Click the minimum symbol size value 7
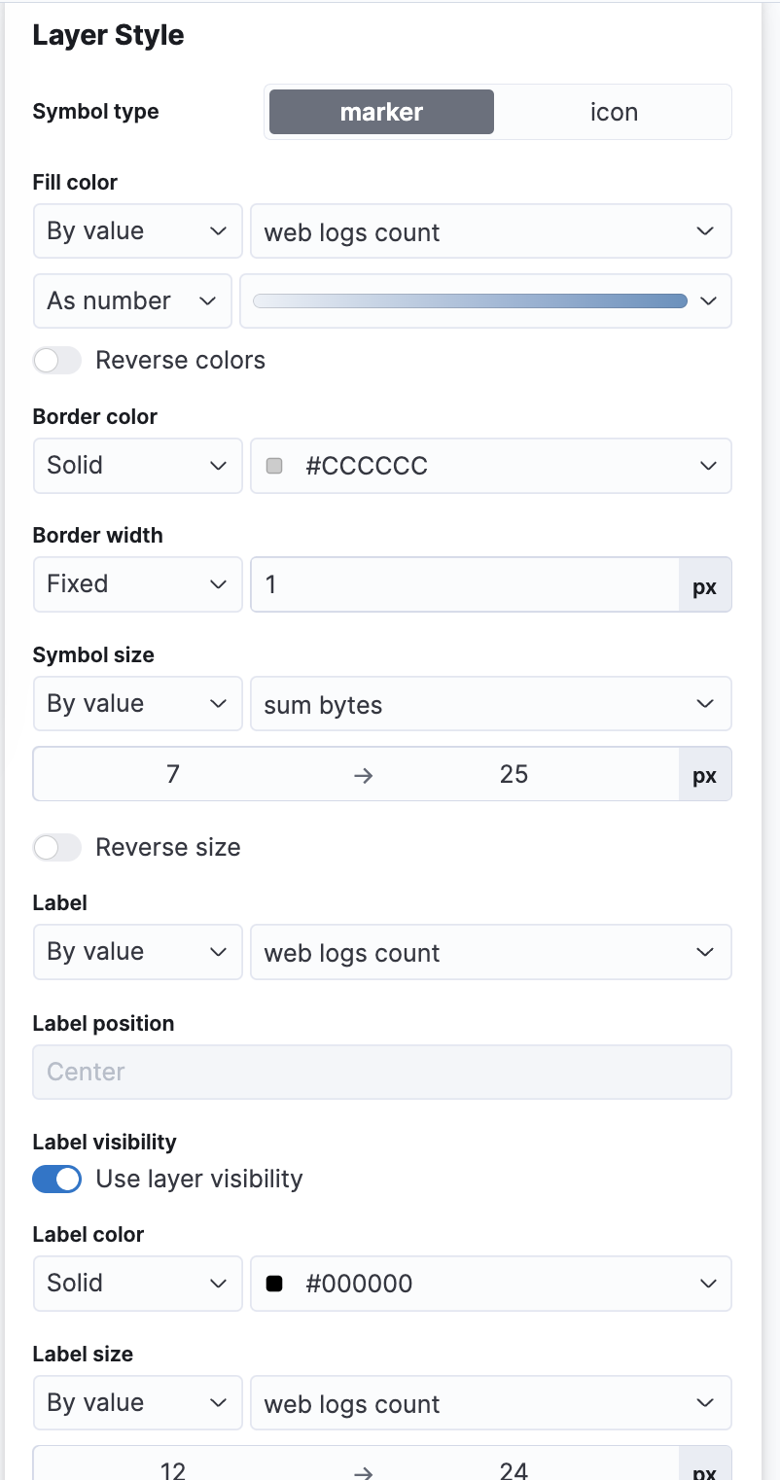The height and width of the screenshot is (1480, 780). (x=173, y=774)
